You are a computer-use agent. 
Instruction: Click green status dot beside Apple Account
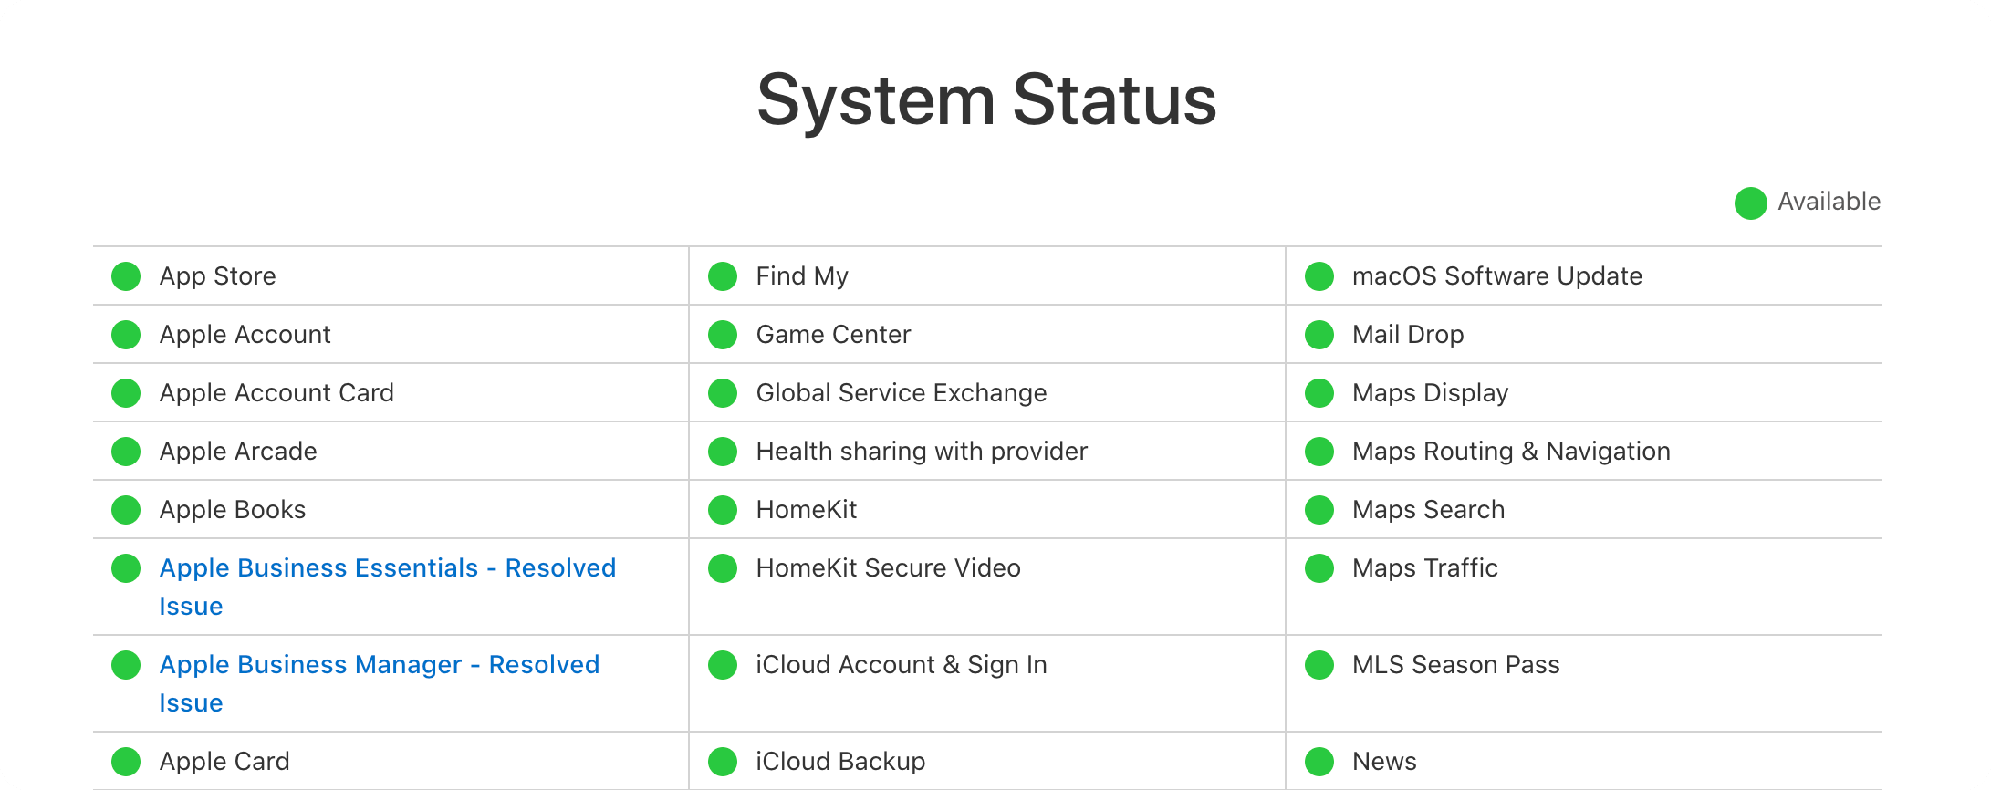click(x=126, y=335)
